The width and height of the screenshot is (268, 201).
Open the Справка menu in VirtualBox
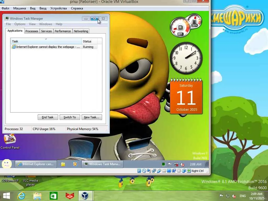tap(77, 8)
